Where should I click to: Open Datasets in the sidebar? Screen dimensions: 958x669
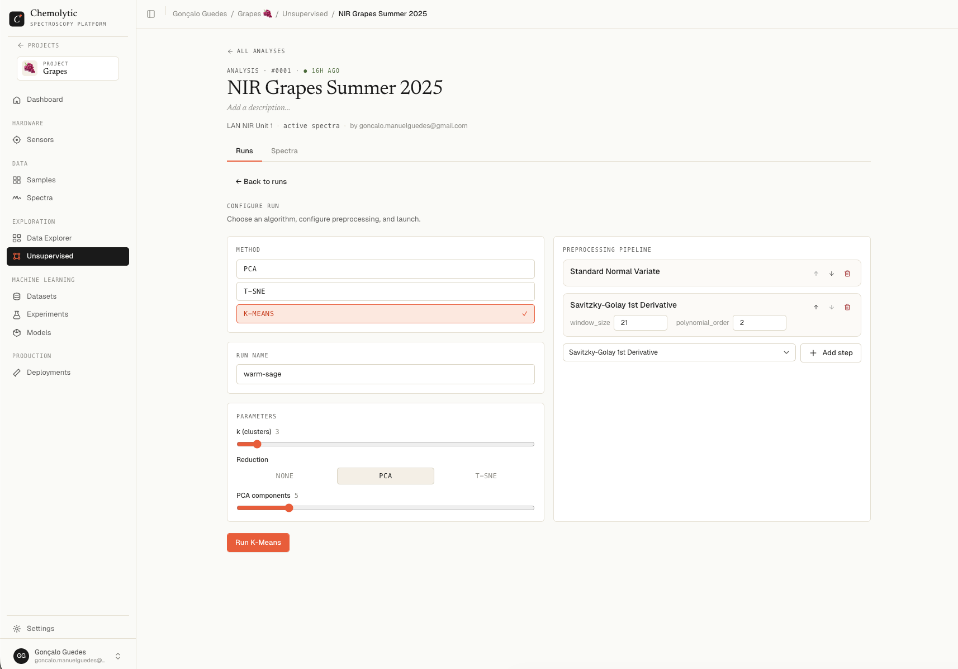(x=68, y=296)
